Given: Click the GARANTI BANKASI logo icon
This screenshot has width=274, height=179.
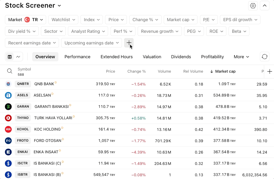Looking at the screenshot, I should [8, 107].
